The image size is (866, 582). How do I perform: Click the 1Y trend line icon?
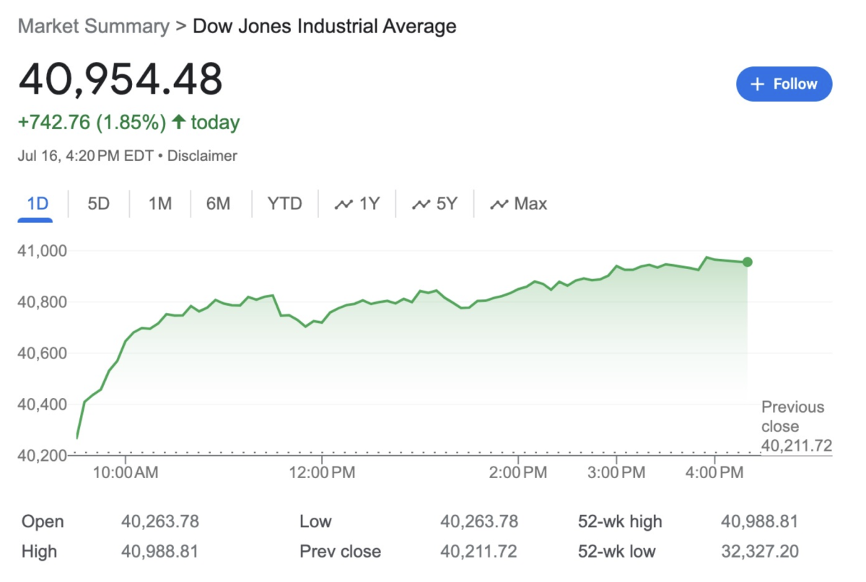pyautogui.click(x=344, y=203)
